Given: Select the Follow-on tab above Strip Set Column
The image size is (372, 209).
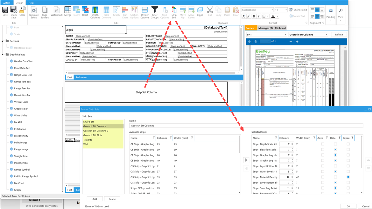Looking at the screenshot, I should (x=81, y=77).
